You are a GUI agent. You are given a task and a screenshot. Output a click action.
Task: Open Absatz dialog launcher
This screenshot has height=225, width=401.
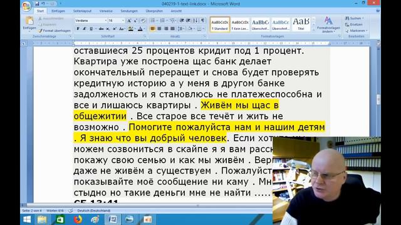pyautogui.click(x=205, y=36)
